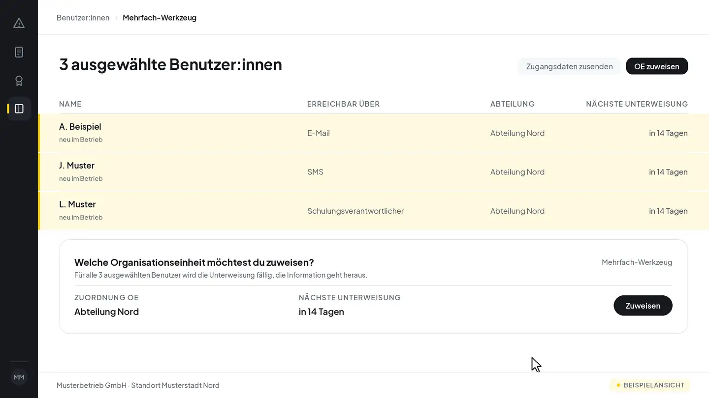Select the L. Muster row name
Image resolution: width=709 pixels, height=398 pixels.
(77, 204)
